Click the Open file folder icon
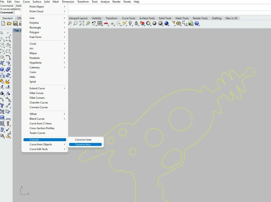Screen dimensions: 271x202 pos(9,24)
